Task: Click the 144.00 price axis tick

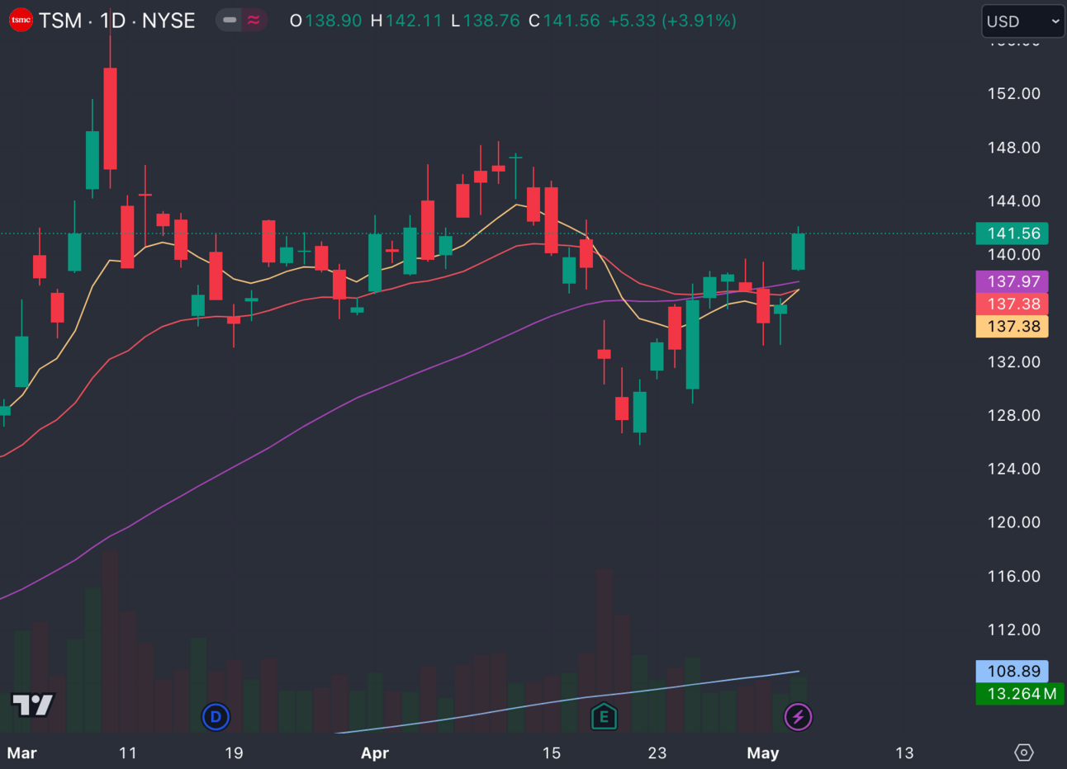Action: coord(1014,201)
